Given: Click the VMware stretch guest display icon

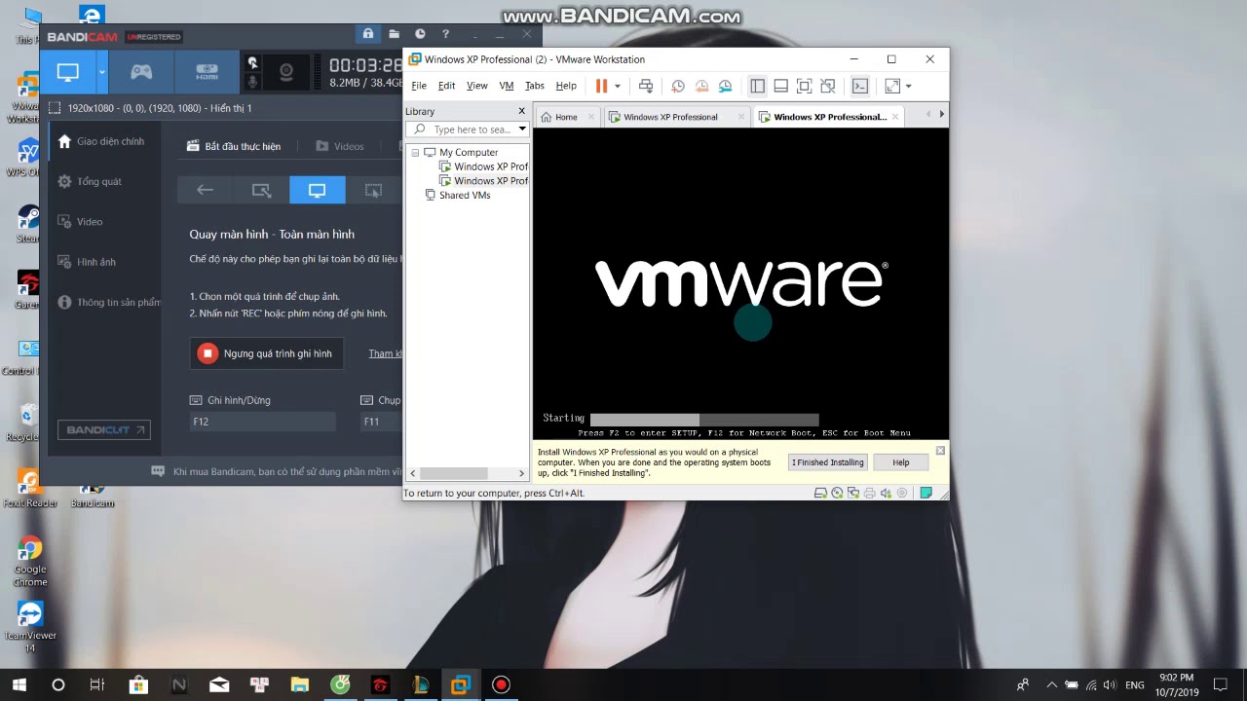Looking at the screenshot, I should click(x=892, y=86).
